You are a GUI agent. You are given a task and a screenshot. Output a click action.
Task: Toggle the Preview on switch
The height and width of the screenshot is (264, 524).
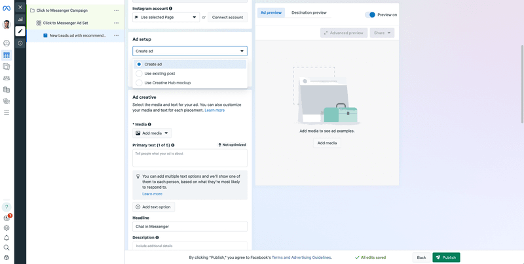(x=370, y=14)
